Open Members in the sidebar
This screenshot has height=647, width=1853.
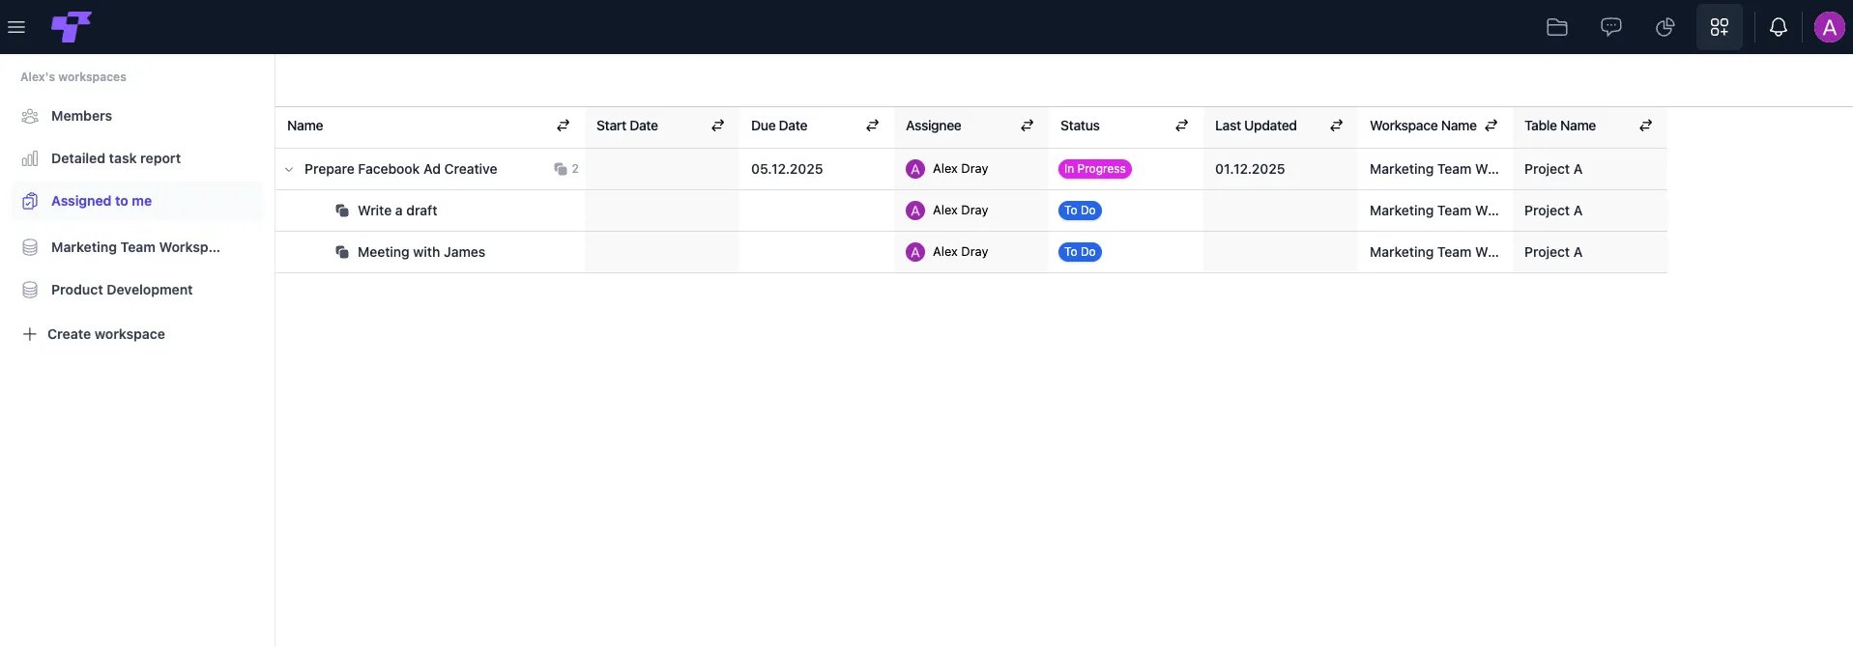pyautogui.click(x=81, y=116)
